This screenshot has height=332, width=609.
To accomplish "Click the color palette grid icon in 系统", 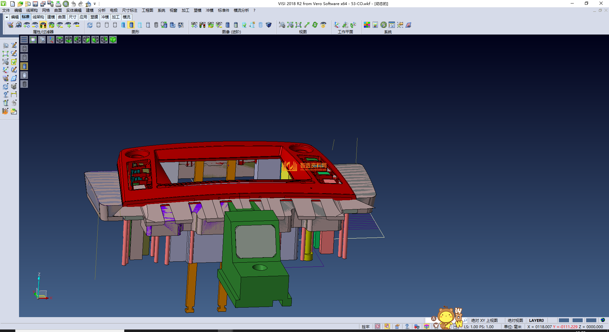I will (x=367, y=25).
